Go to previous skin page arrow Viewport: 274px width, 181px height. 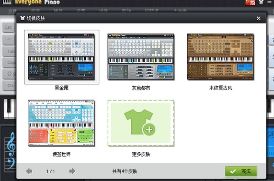(x=29, y=171)
